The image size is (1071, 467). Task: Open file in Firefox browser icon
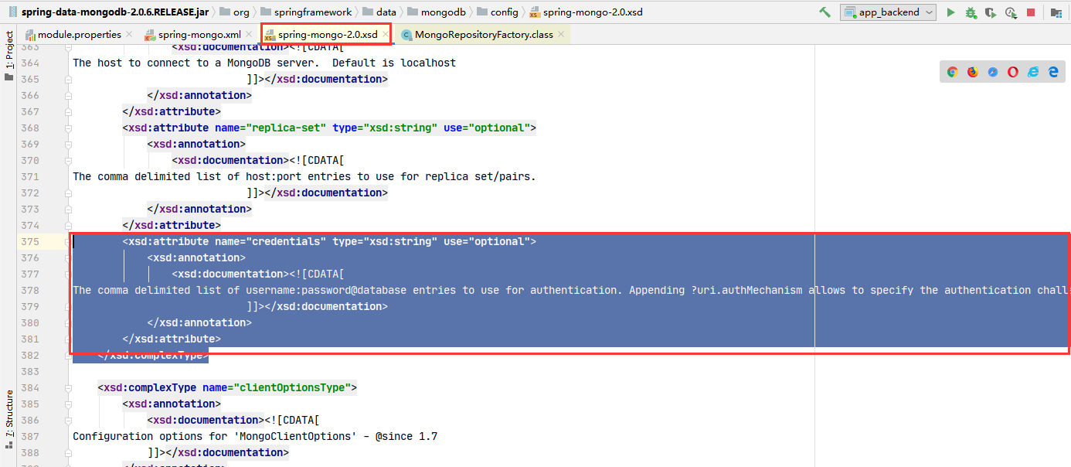pyautogui.click(x=972, y=71)
